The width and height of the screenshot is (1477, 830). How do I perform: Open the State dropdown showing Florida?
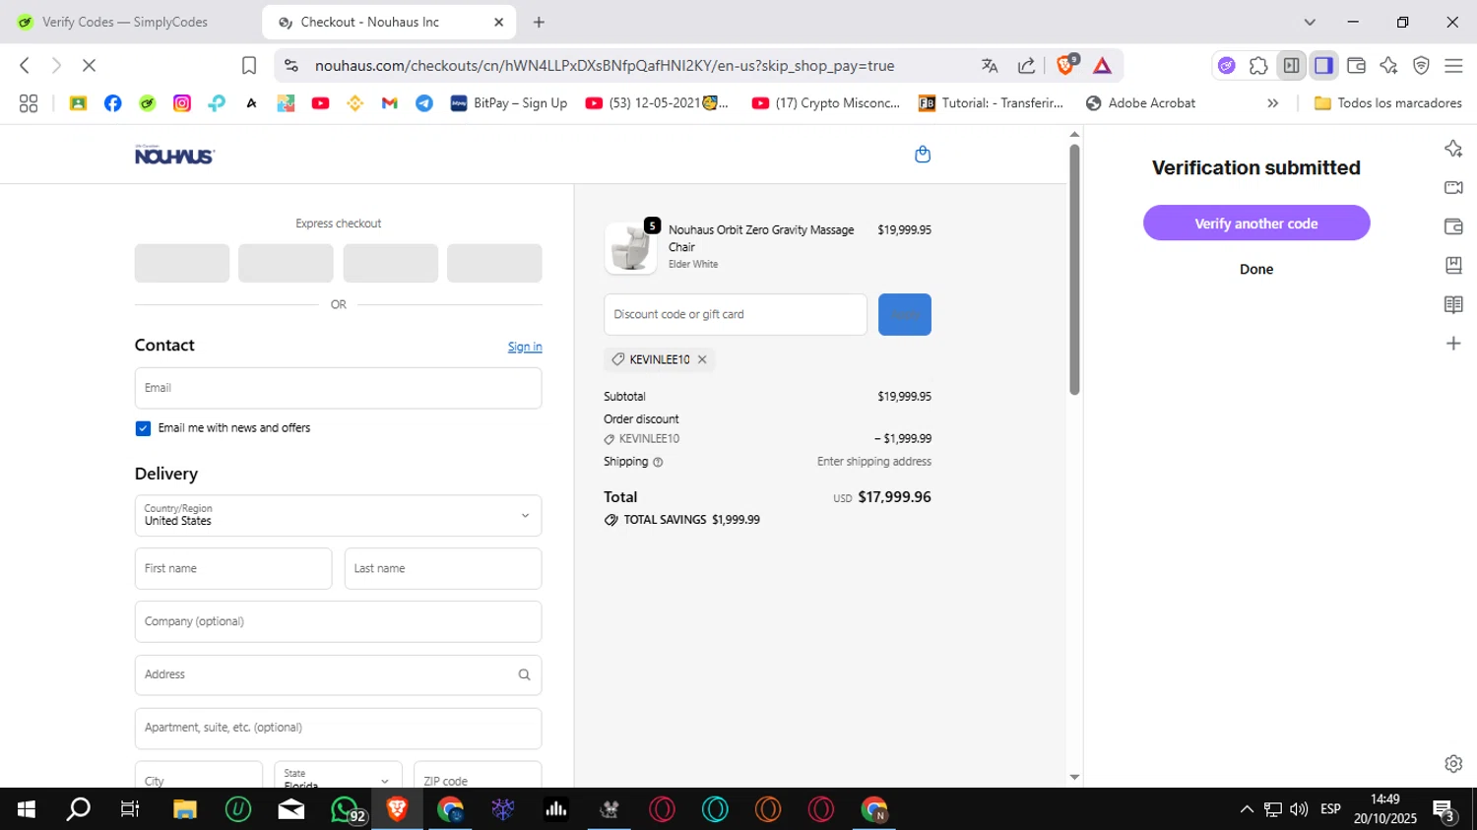[x=338, y=776]
